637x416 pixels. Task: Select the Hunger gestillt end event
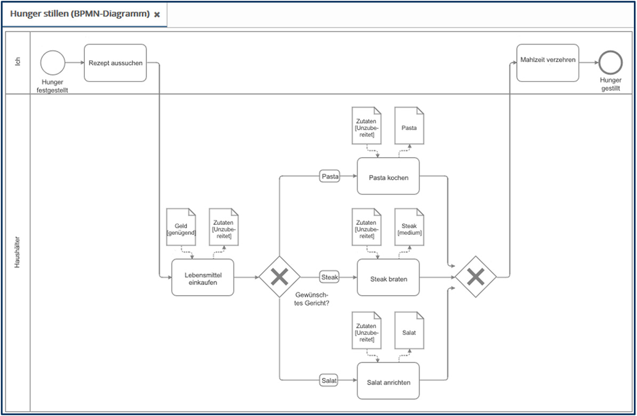pos(610,62)
